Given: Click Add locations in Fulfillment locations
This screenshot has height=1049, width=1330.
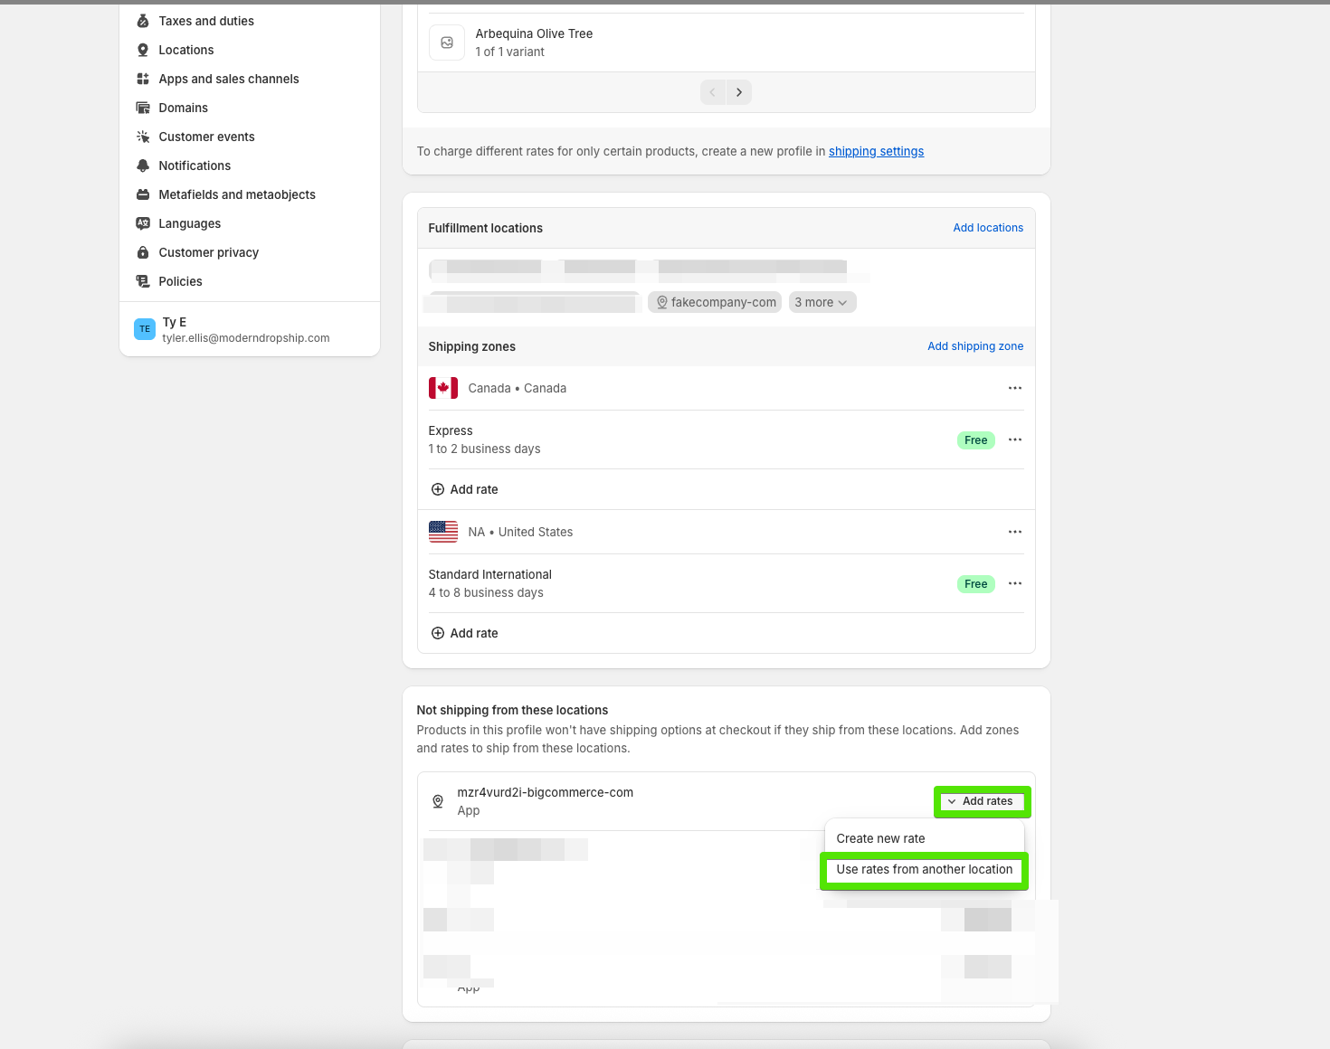Looking at the screenshot, I should click(988, 228).
